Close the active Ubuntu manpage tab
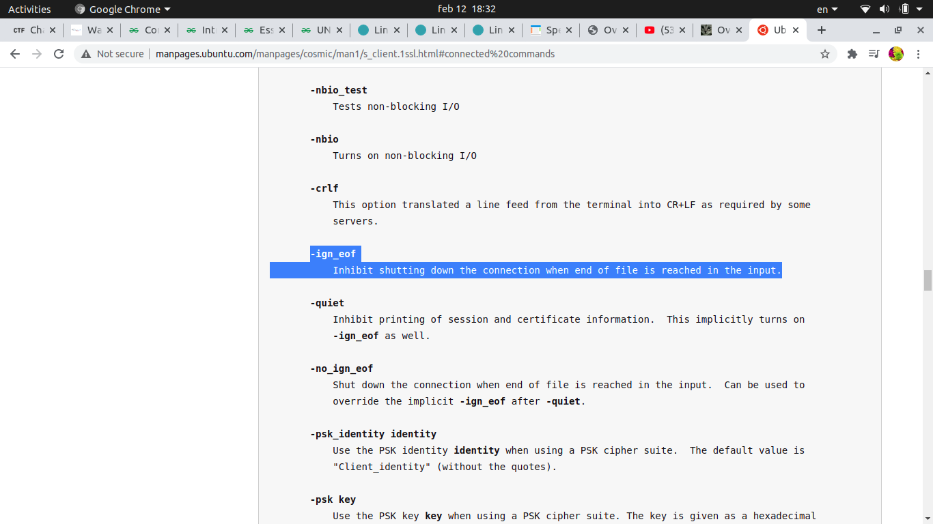This screenshot has height=524, width=933. tap(796, 30)
